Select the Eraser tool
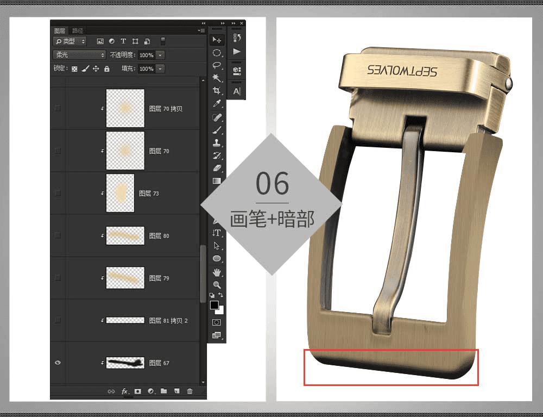Image resolution: width=543 pixels, height=417 pixels. (217, 168)
